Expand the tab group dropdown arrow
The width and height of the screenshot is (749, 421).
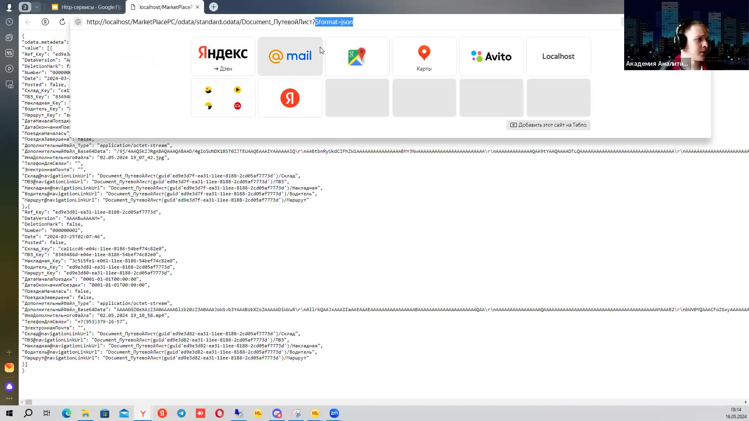coord(36,7)
